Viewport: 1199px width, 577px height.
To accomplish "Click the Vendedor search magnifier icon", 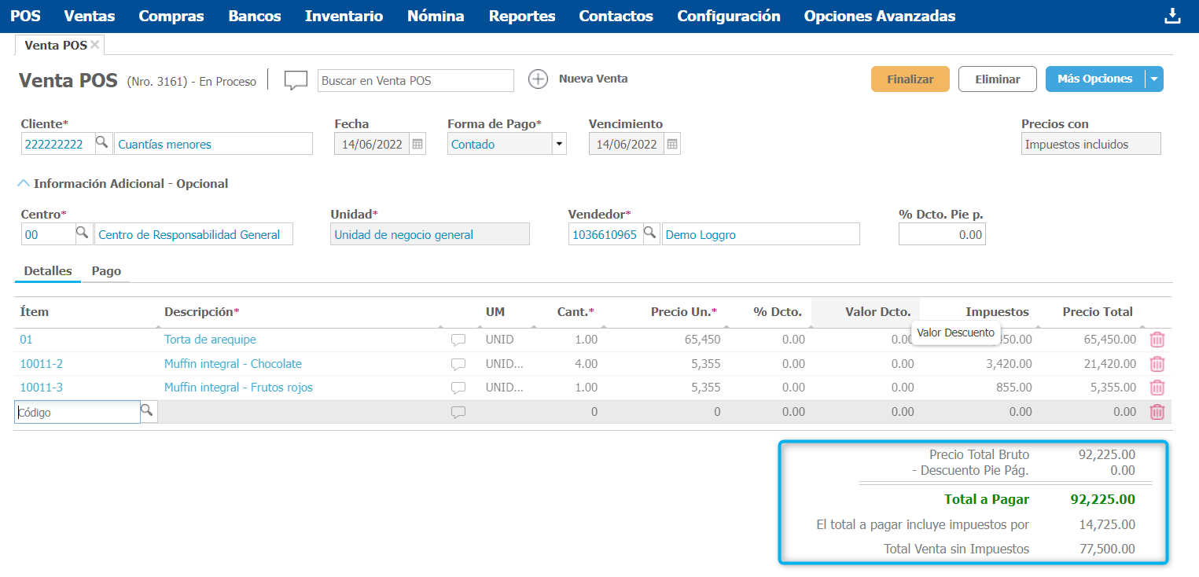I will click(650, 233).
